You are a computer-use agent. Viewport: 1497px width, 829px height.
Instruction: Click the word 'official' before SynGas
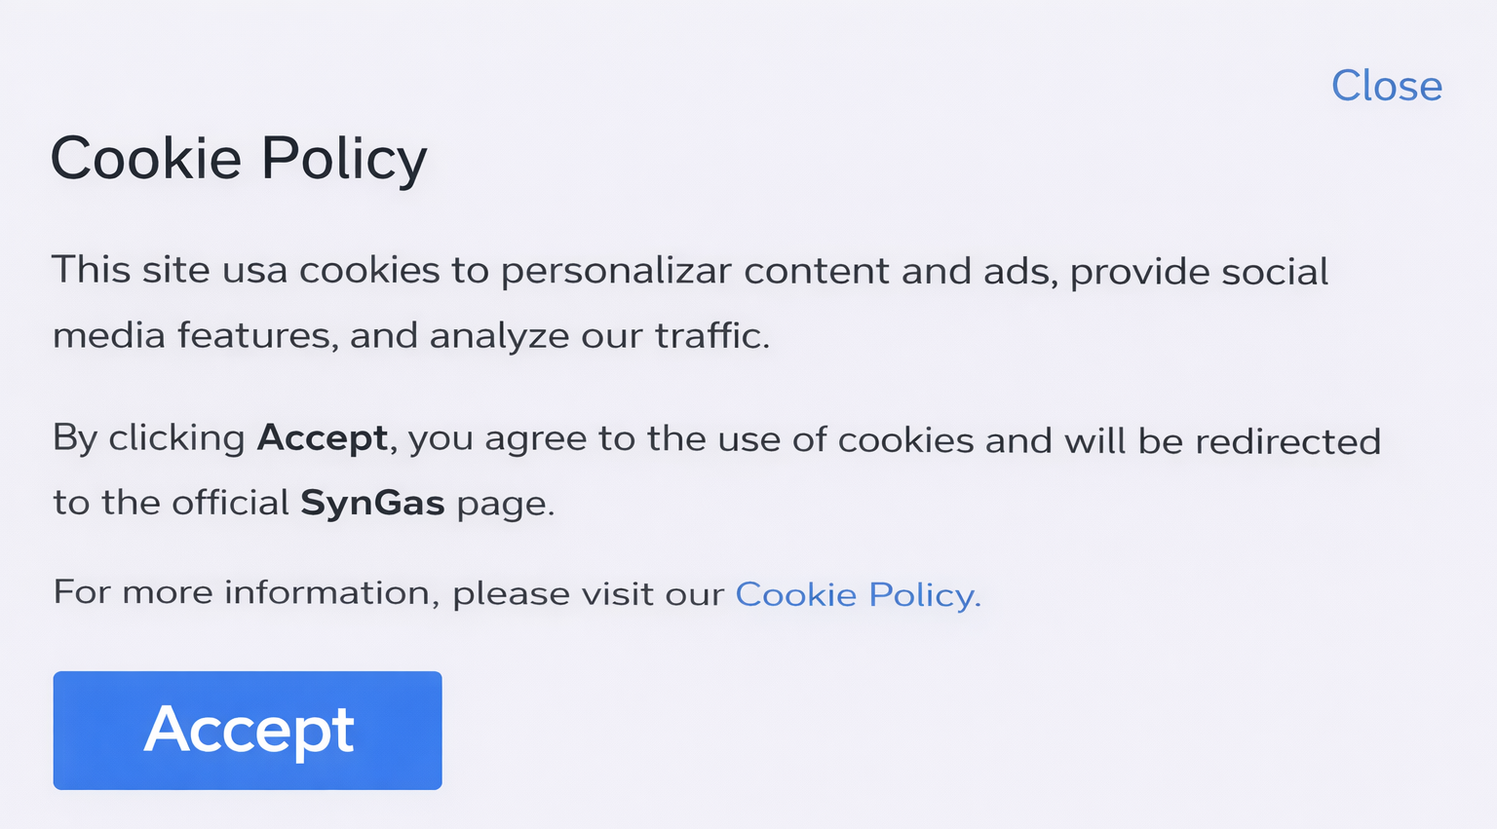(x=230, y=503)
